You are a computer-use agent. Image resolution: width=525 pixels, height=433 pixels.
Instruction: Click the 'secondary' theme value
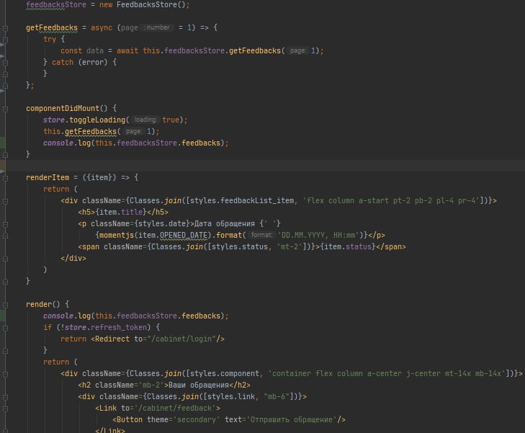[197, 419]
